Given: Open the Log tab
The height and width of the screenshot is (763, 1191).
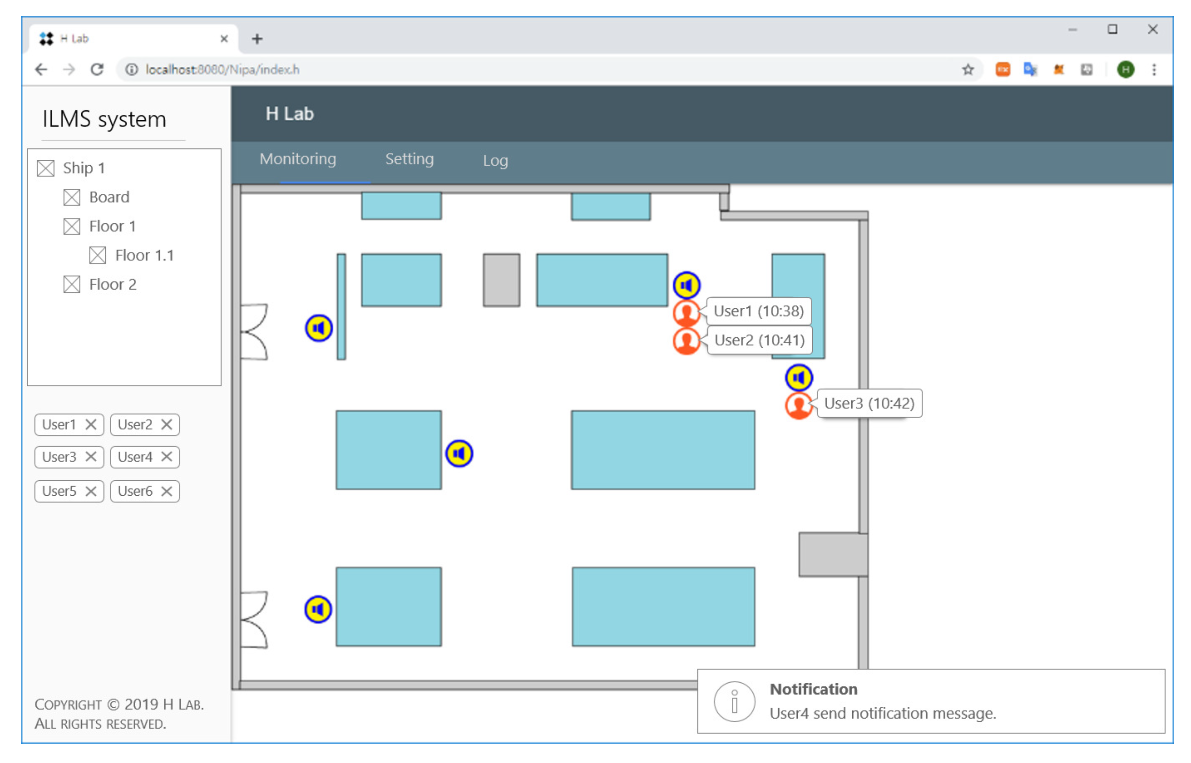Looking at the screenshot, I should [x=494, y=161].
